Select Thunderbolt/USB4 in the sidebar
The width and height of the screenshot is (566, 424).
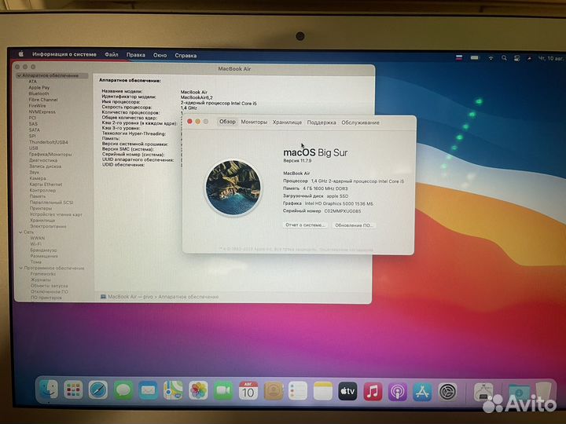49,142
